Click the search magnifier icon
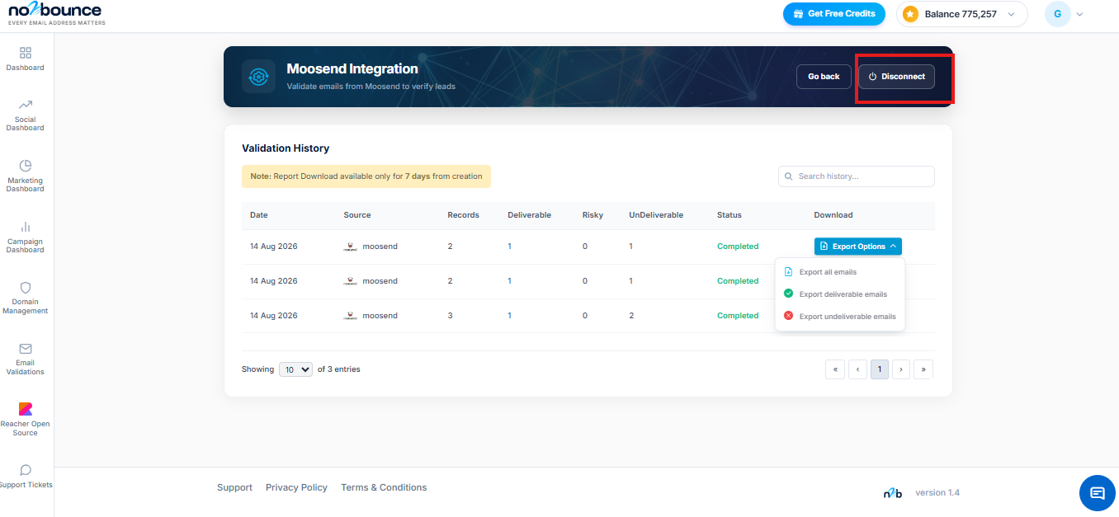The image size is (1119, 517). 790,176
